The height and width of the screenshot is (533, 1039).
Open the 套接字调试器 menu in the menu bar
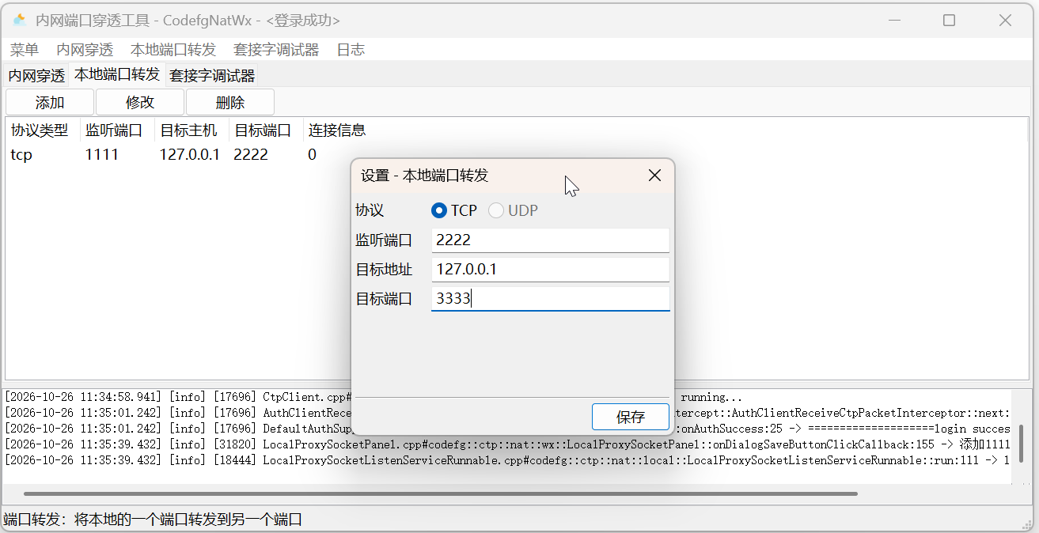coord(276,50)
